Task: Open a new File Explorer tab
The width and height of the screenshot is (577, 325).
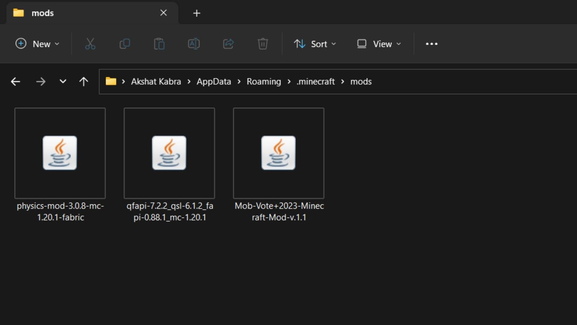Action: click(x=197, y=13)
